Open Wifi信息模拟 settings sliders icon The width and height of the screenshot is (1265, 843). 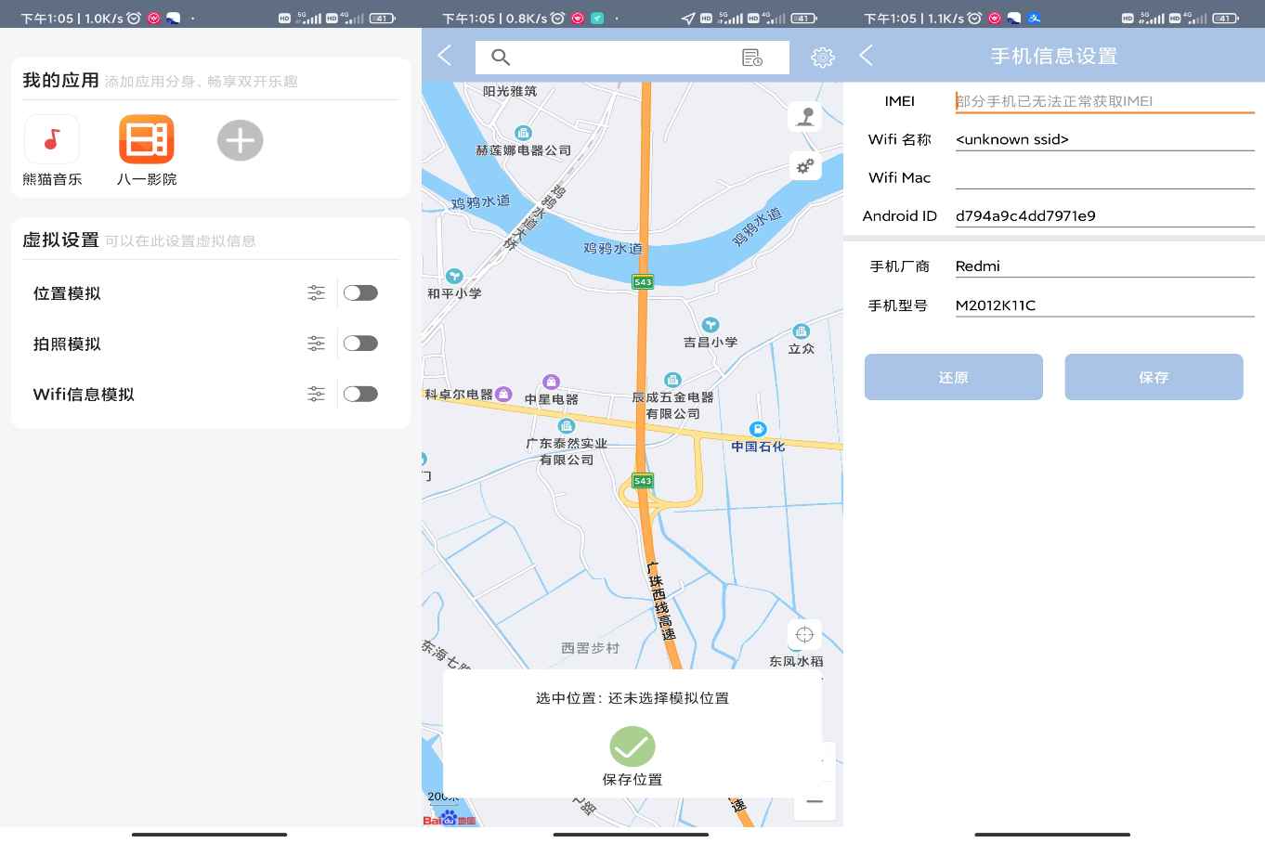click(x=316, y=395)
